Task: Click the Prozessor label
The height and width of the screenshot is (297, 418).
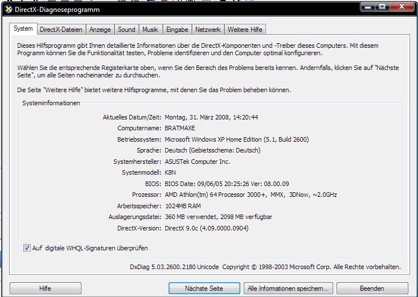Action: tap(146, 195)
